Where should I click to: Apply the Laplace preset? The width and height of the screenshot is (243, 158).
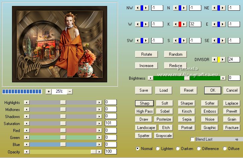point(232,103)
